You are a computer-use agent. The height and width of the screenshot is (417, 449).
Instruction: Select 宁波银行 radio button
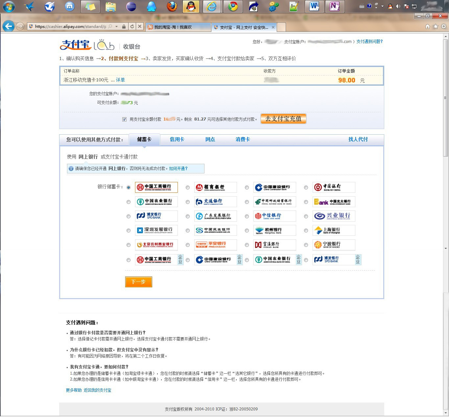[x=306, y=245]
